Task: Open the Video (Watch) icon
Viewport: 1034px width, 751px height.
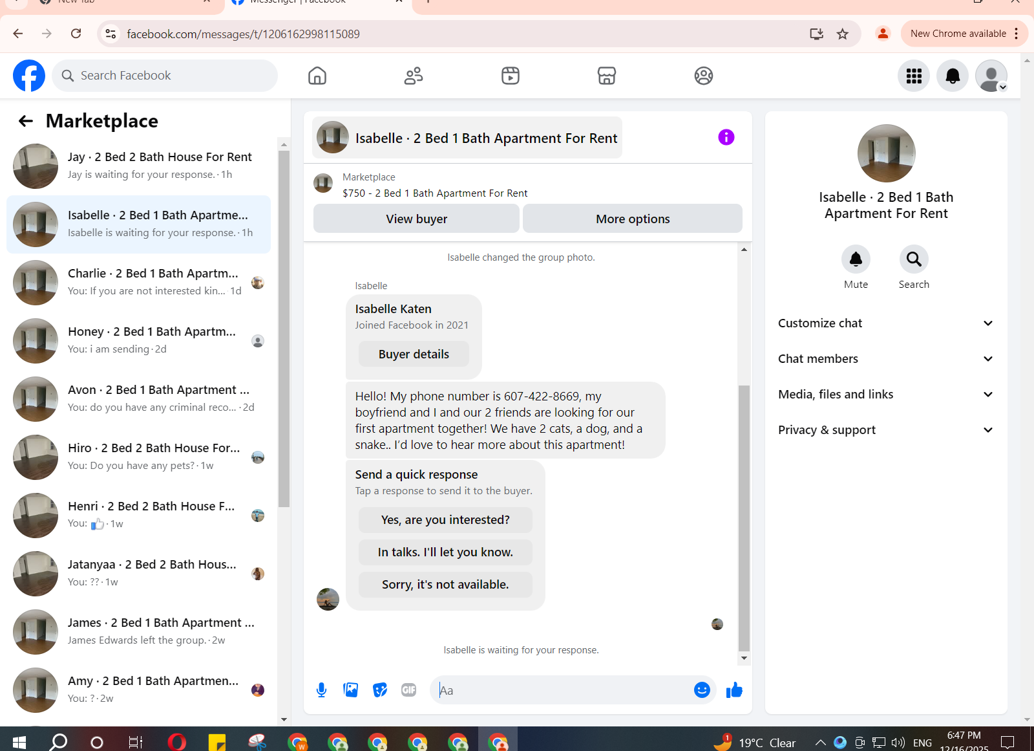Action: 511,76
